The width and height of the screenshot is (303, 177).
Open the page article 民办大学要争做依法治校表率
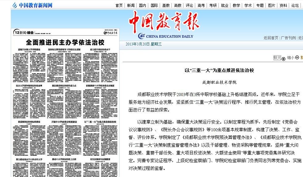[29, 85]
